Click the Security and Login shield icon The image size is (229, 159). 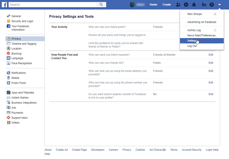9,21
